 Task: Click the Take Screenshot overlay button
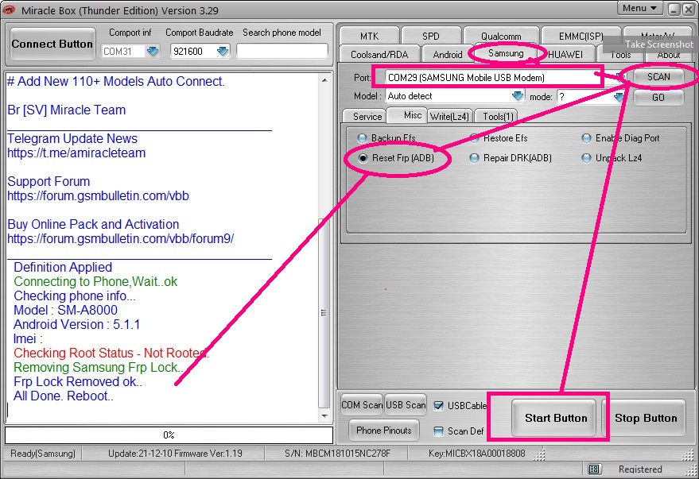pyautogui.click(x=652, y=44)
